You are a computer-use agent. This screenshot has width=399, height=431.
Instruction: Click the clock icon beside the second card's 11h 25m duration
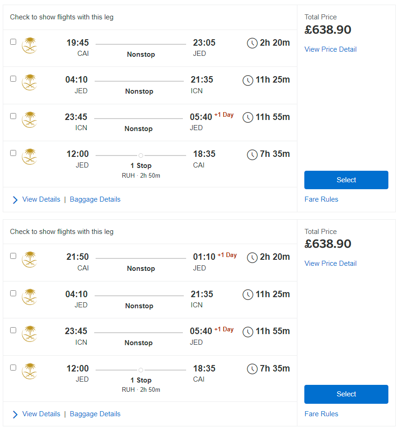click(x=248, y=295)
